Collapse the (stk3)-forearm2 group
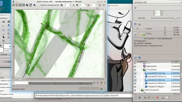Viewport: 182px width, 102px height. pos(140,90)
